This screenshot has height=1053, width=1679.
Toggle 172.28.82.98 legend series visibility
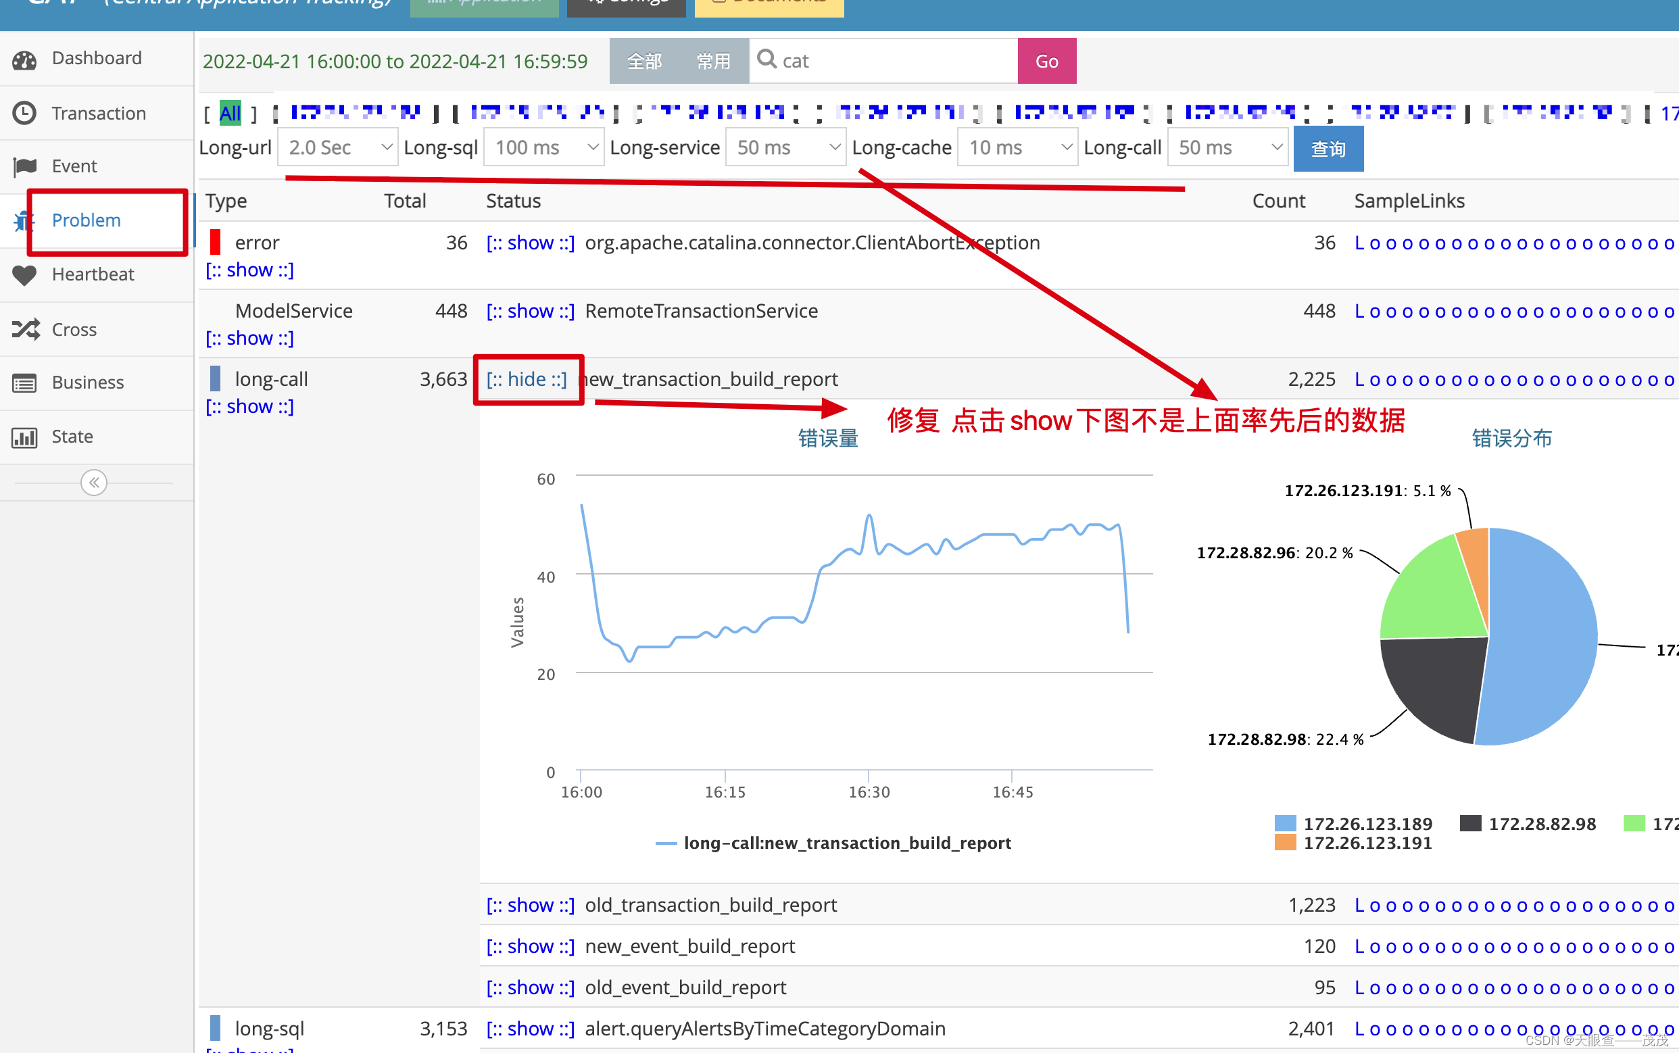pyautogui.click(x=1541, y=823)
